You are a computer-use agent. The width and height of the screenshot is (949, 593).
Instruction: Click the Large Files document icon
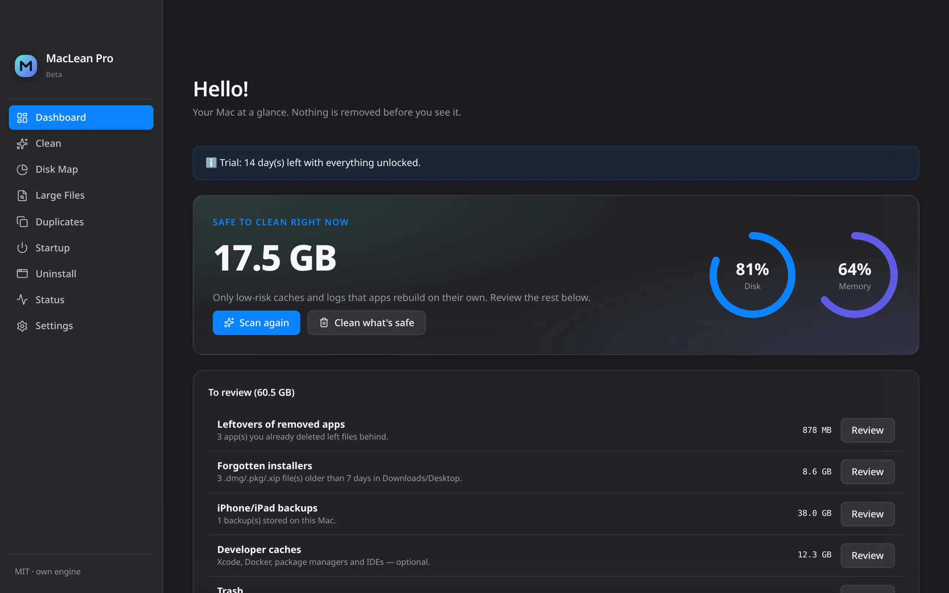(22, 195)
